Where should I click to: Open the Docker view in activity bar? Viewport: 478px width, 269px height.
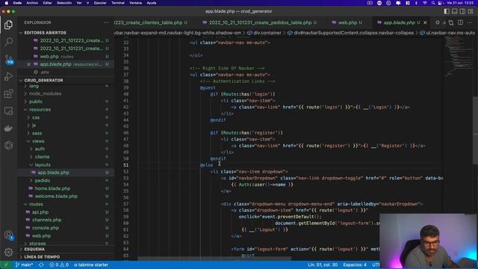[x=8, y=128]
